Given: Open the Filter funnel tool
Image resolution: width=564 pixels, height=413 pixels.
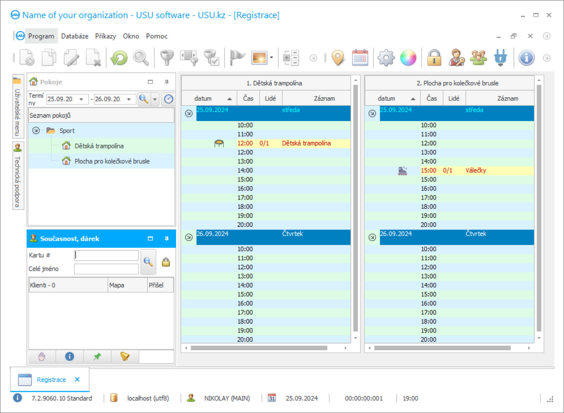Looking at the screenshot, I should pos(166,57).
